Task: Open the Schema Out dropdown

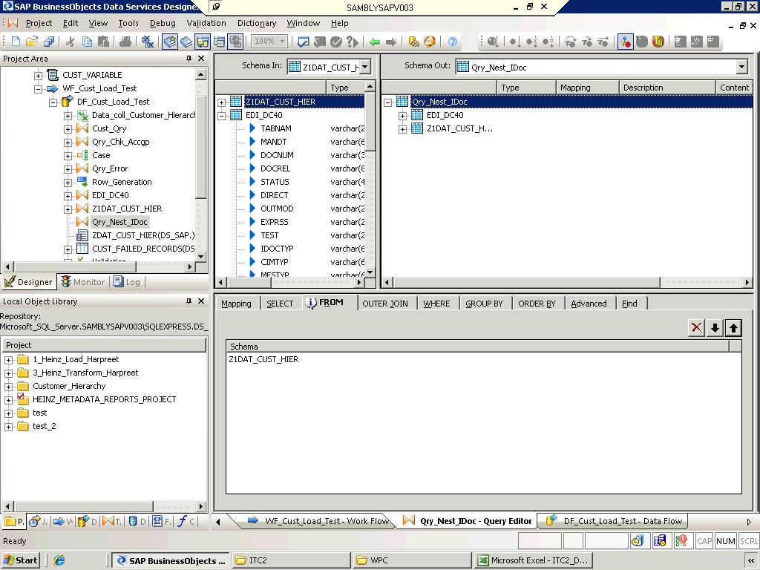Action: coord(741,67)
